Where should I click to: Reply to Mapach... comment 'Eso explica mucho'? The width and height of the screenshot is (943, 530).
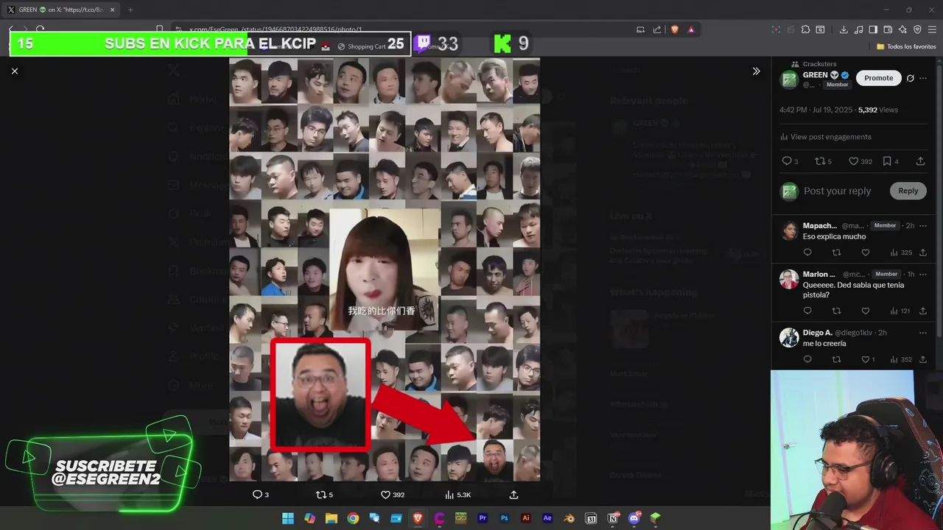tap(807, 252)
